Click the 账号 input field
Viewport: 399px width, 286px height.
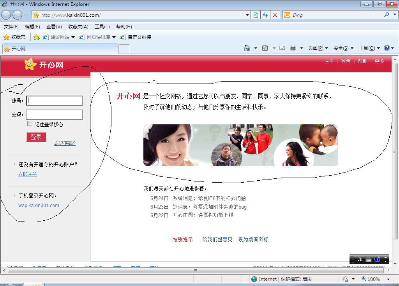pyautogui.click(x=55, y=101)
